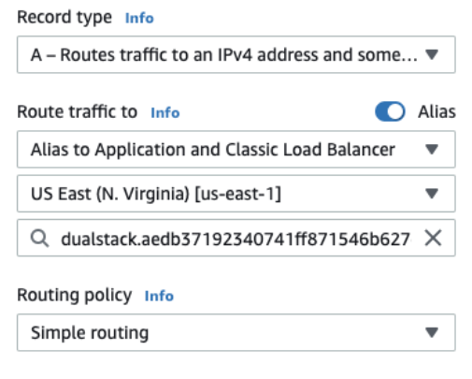Click the Route traffic to field label
Viewport: 472px width, 379px height.
click(x=78, y=111)
